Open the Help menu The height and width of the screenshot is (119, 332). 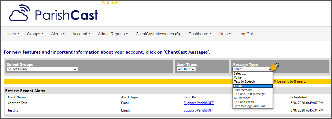coord(225,34)
